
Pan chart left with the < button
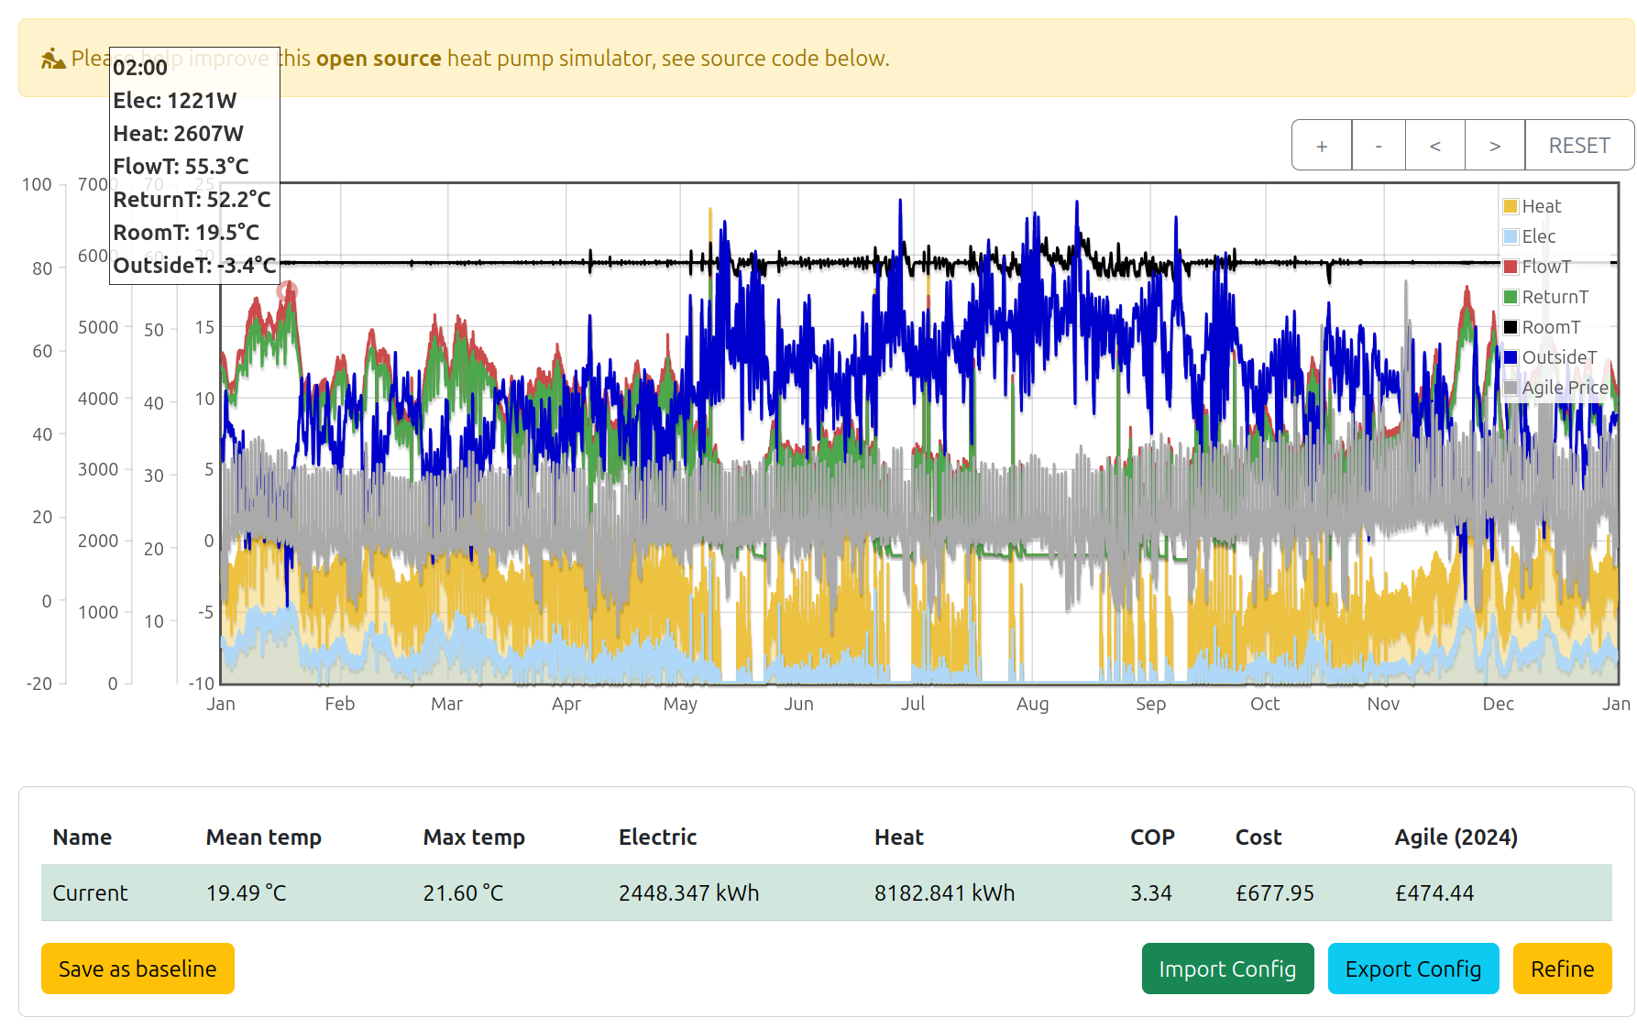click(x=1434, y=146)
